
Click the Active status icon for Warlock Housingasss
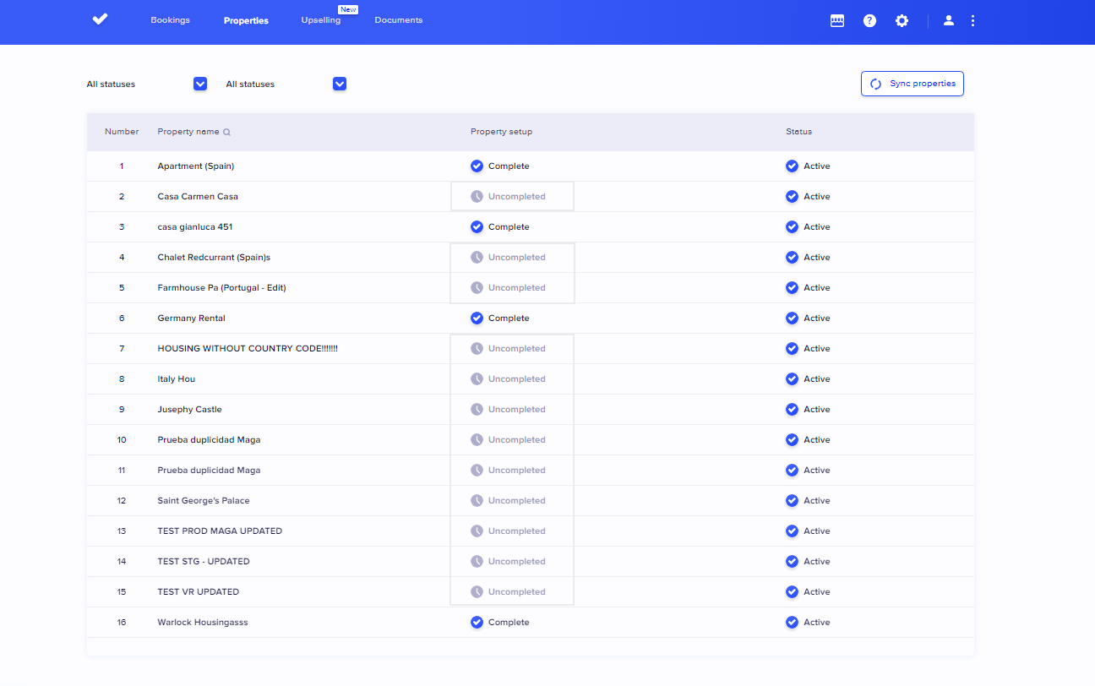coord(792,623)
